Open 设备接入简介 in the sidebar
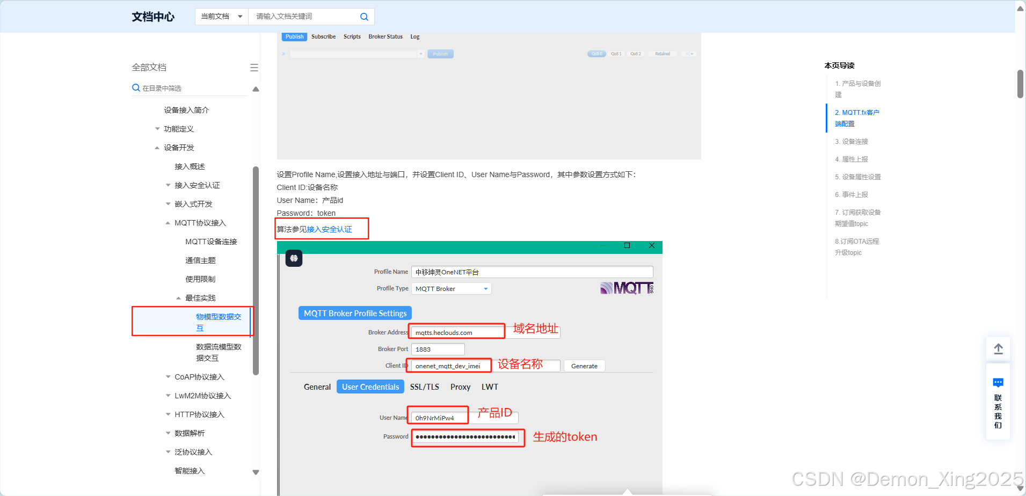 (x=186, y=110)
